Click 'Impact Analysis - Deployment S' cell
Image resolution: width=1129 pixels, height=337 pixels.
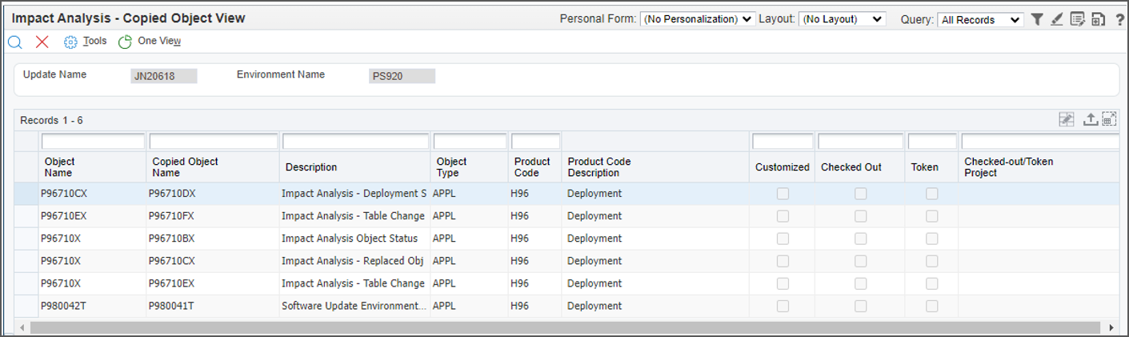354,194
